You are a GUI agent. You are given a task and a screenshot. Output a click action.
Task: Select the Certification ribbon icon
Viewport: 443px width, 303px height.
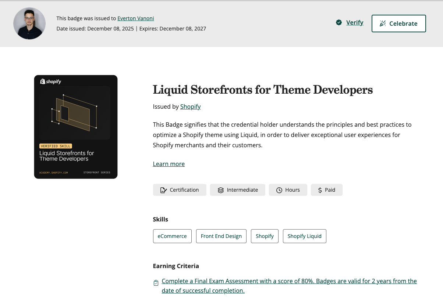tap(163, 190)
